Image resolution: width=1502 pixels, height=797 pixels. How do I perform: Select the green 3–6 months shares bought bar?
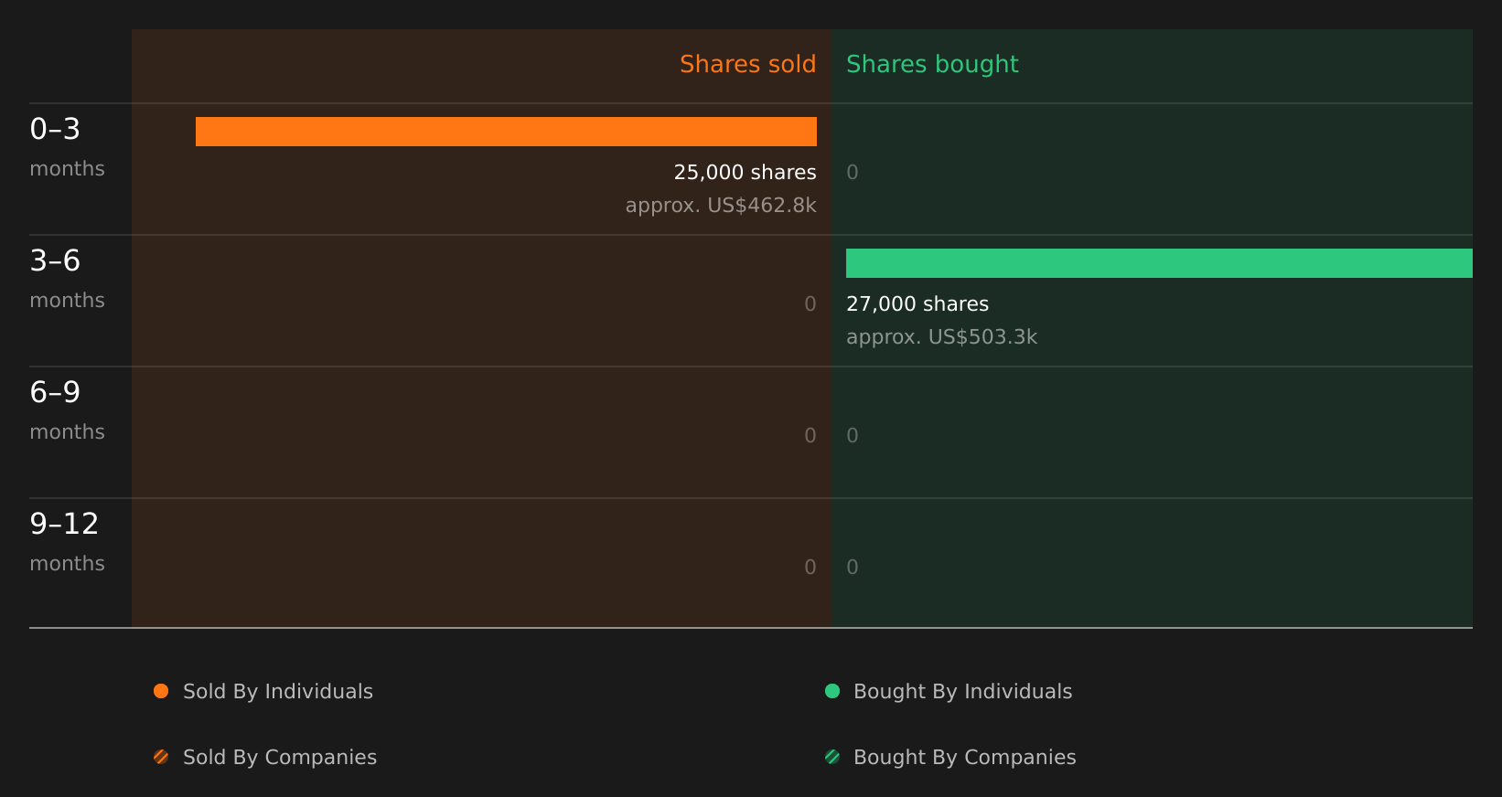point(1159,263)
